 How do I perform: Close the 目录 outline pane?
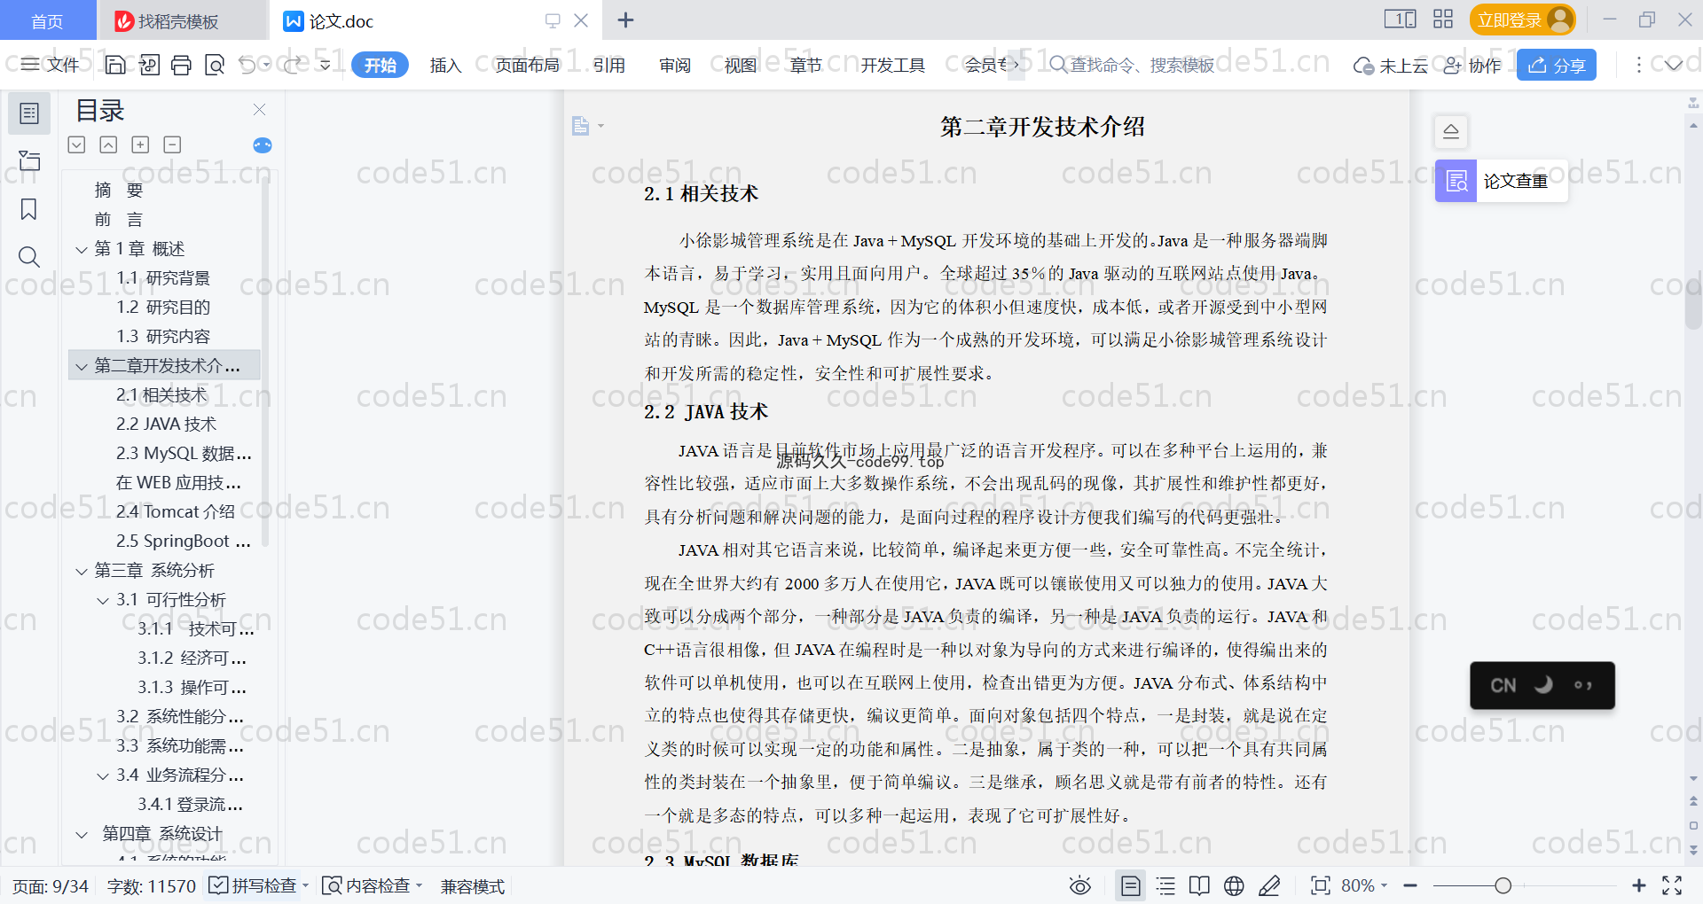259,109
